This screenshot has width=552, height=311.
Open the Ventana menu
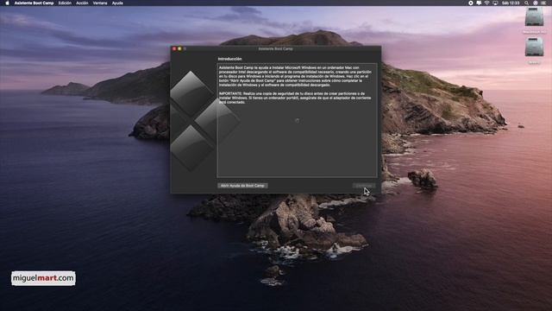point(100,3)
